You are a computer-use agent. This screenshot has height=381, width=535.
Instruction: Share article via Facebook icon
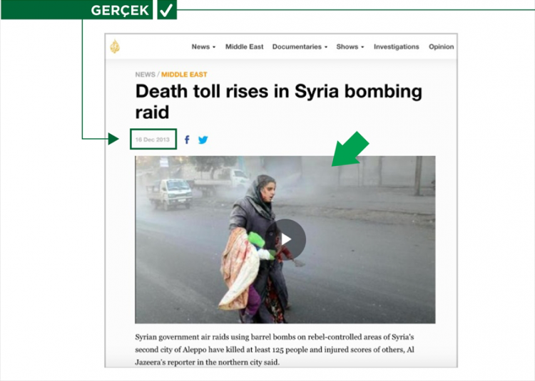[x=187, y=140]
